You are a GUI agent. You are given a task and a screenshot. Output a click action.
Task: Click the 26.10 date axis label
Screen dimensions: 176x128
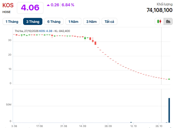click(159, 126)
